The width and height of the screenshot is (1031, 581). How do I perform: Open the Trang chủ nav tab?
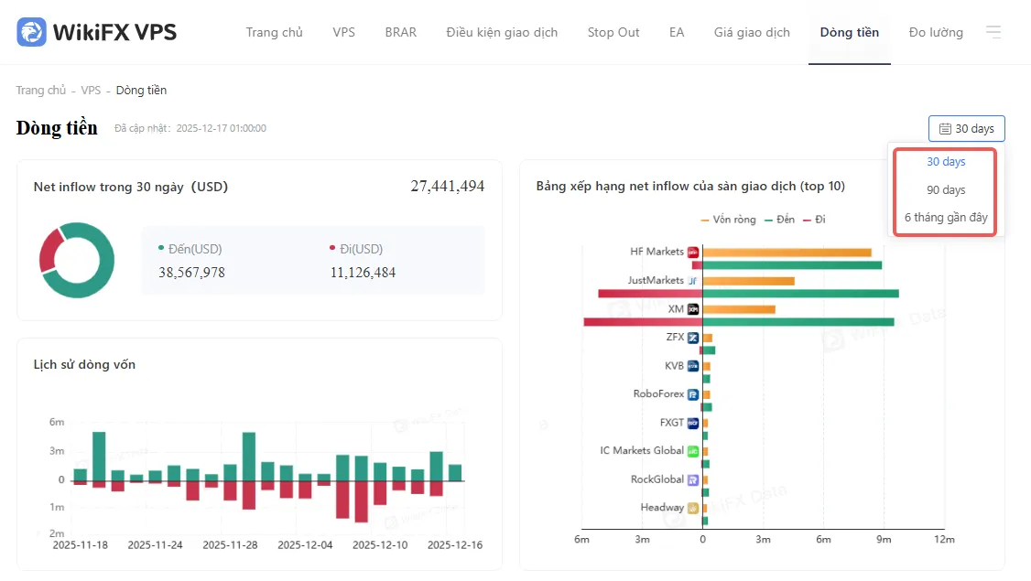pyautogui.click(x=274, y=32)
